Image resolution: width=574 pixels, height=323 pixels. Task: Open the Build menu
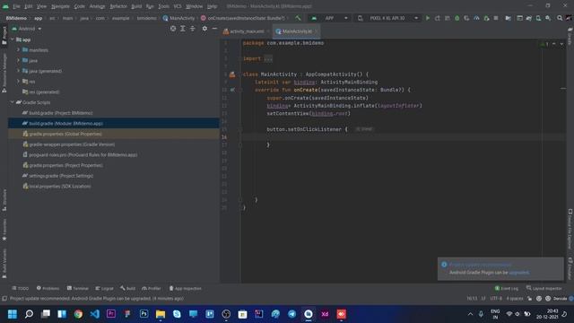coord(136,6)
